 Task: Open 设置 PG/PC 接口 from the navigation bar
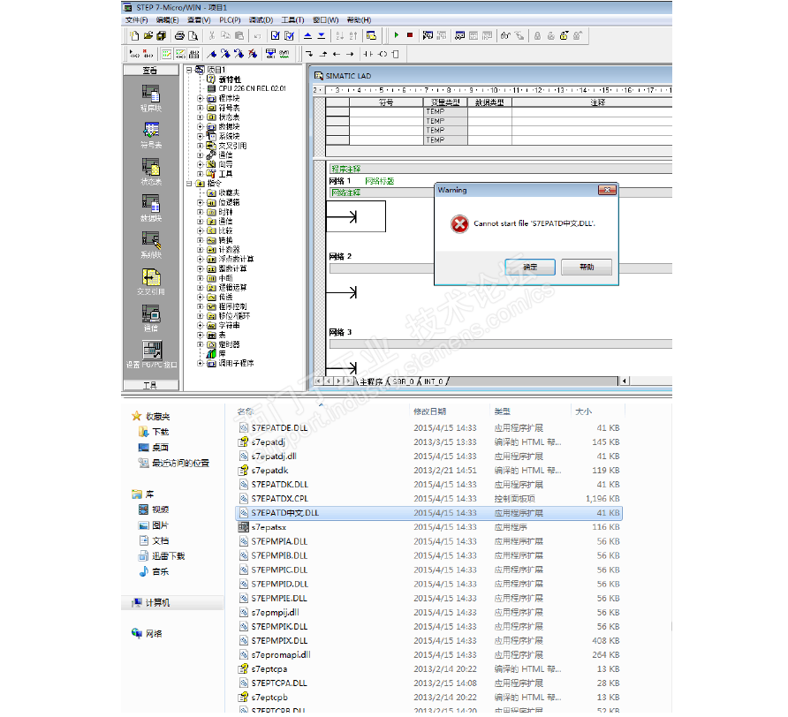(151, 355)
